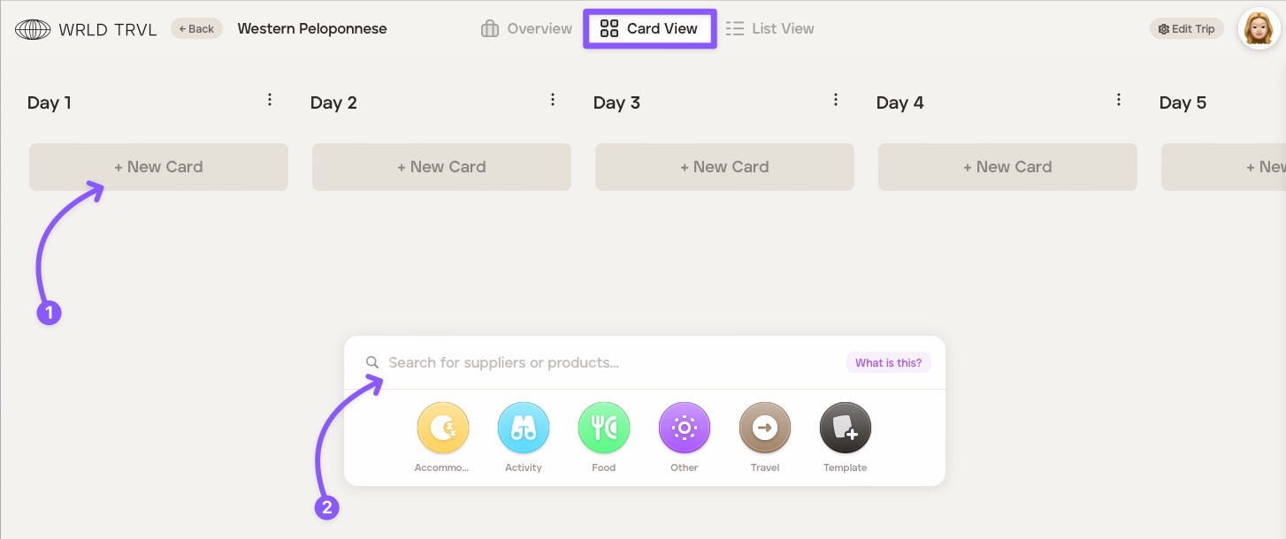Click the 'What is this?' link
This screenshot has width=1286, height=539.
coord(888,363)
